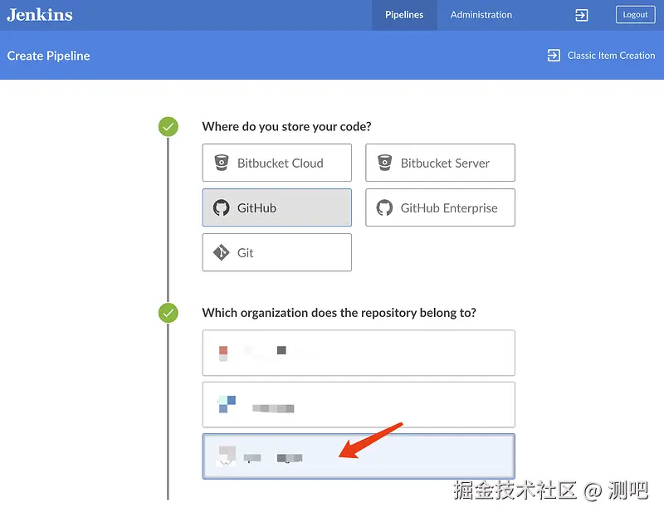The height and width of the screenshot is (517, 664).
Task: Click the Bitbucket Server bucket icon
Action: [x=384, y=163]
